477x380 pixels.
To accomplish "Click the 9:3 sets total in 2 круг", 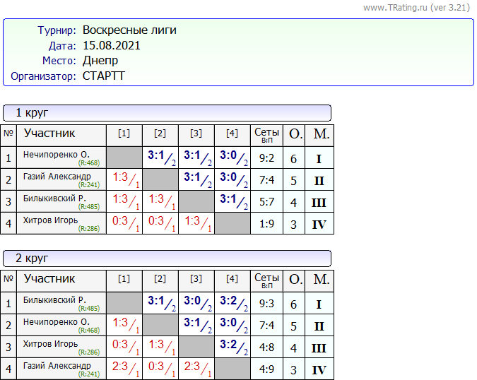I will tap(266, 305).
